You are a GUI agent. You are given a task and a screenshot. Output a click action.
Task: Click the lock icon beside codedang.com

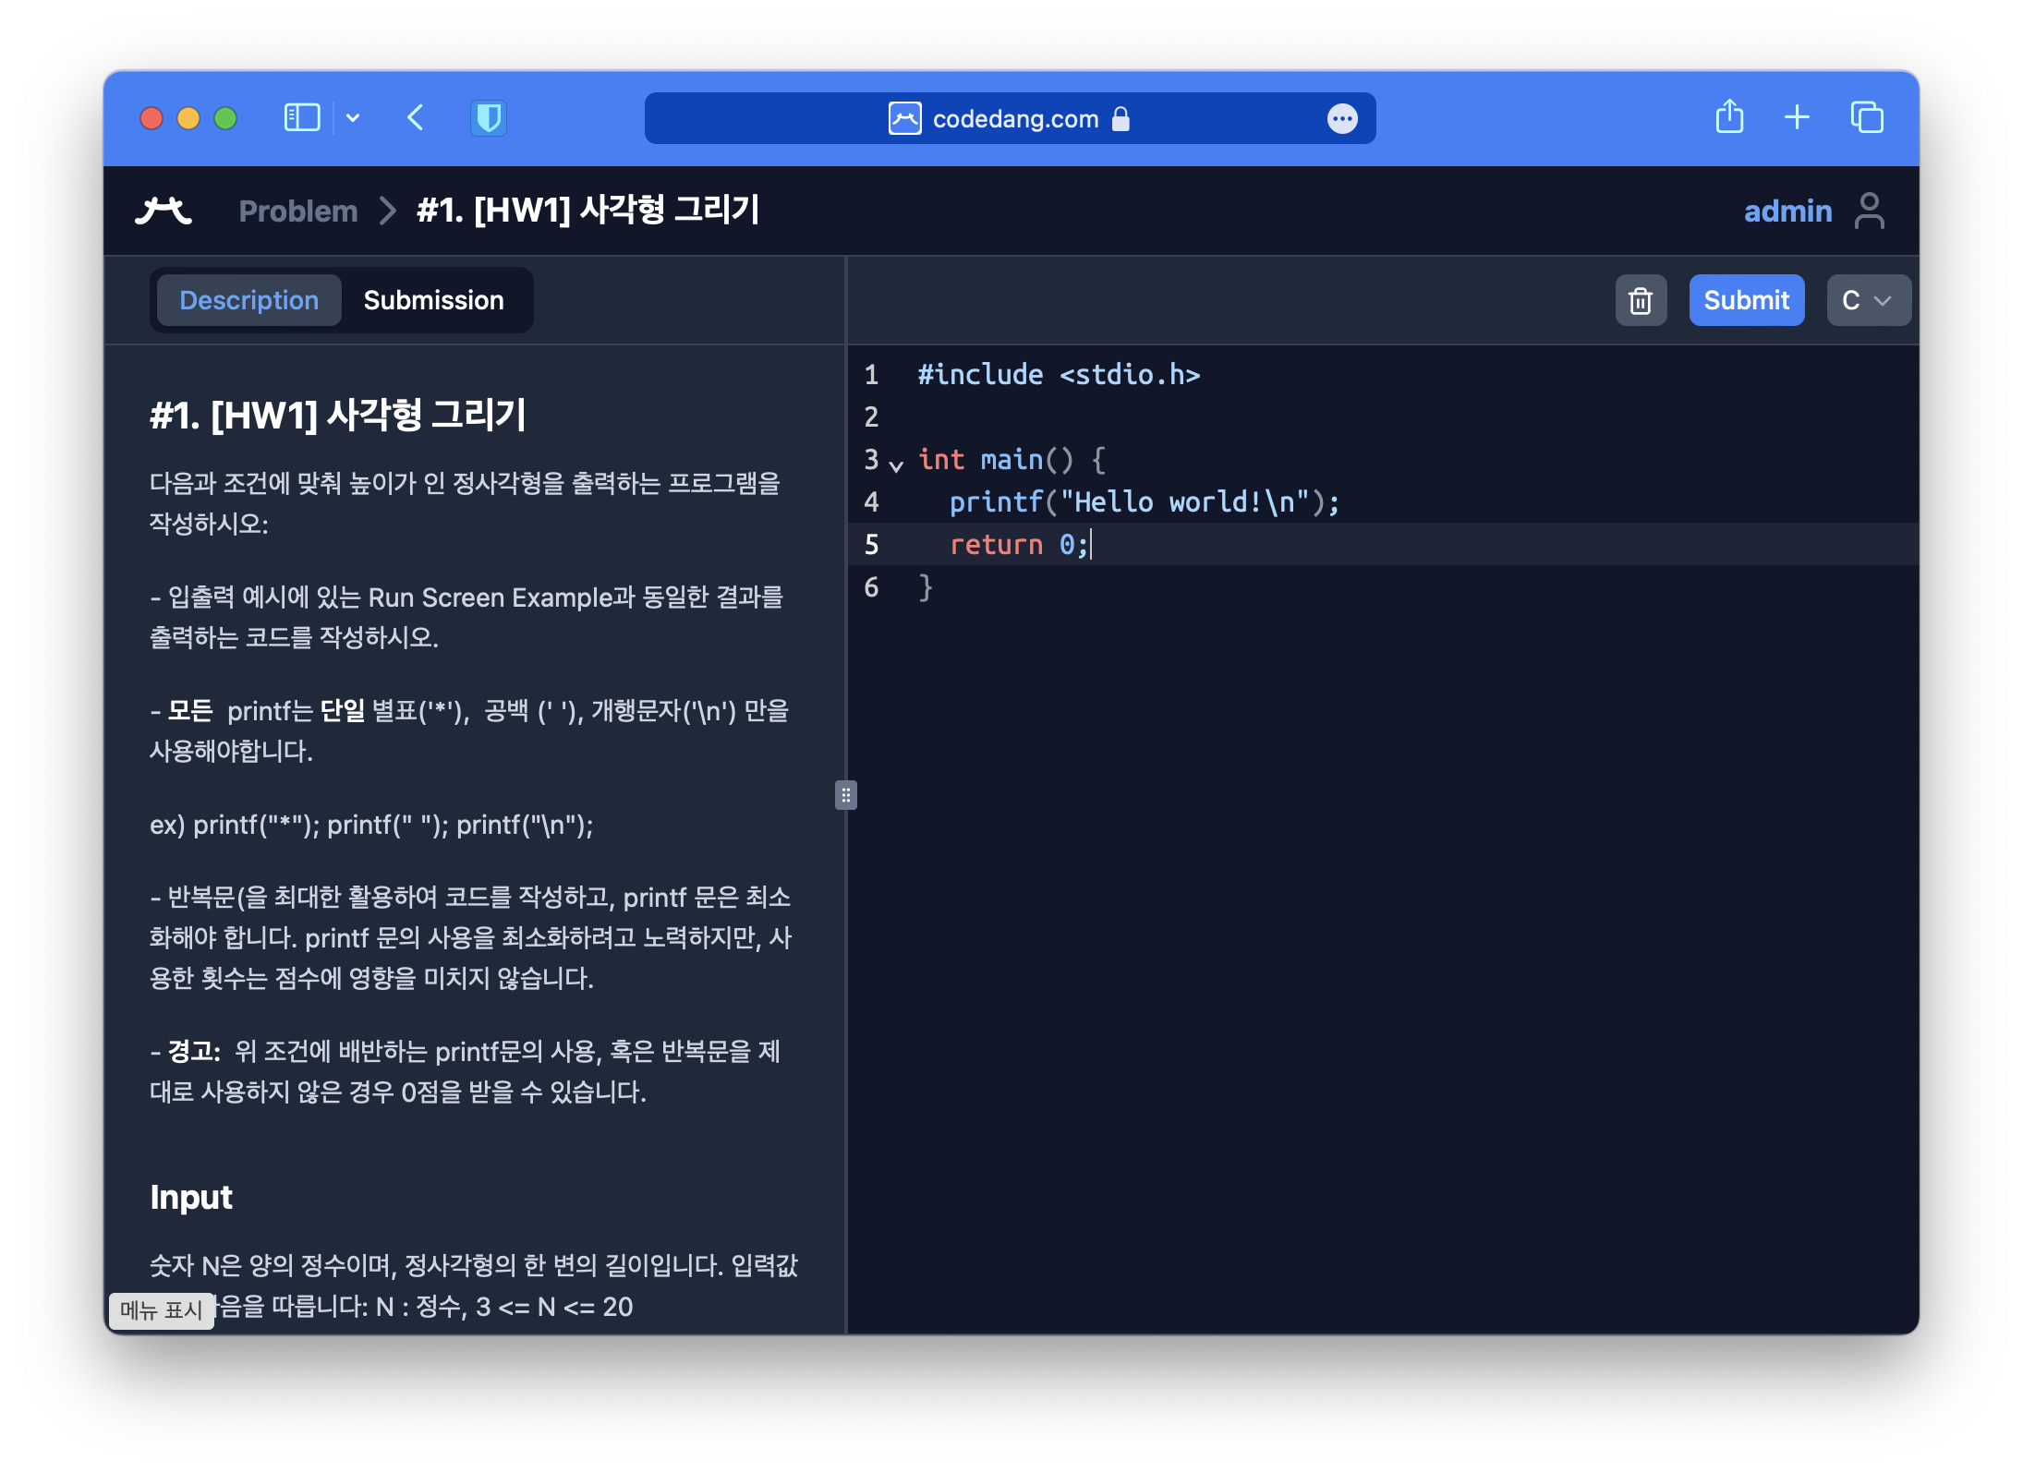(1121, 118)
